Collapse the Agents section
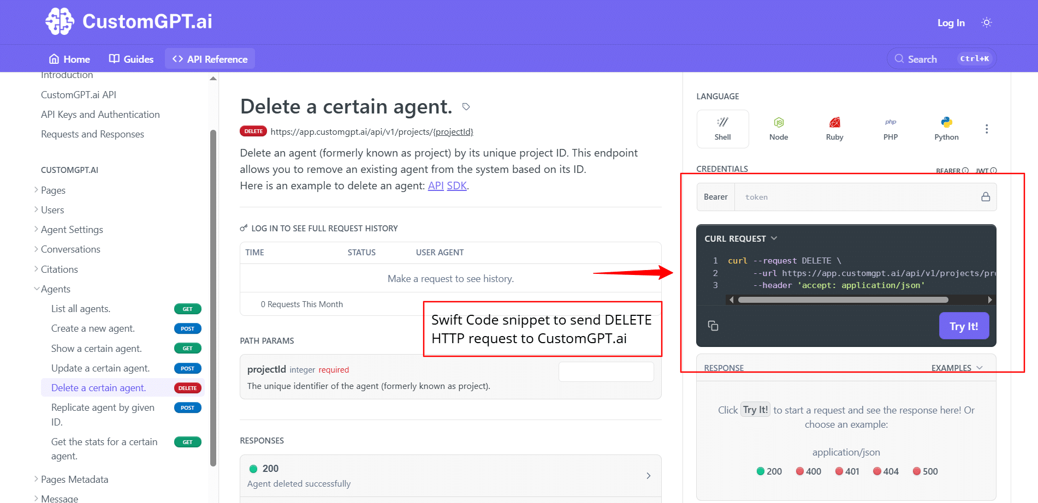 click(x=55, y=289)
